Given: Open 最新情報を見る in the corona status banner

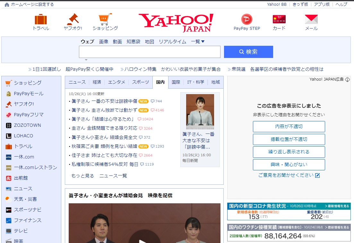Looking at the screenshot, I should click(337, 206).
